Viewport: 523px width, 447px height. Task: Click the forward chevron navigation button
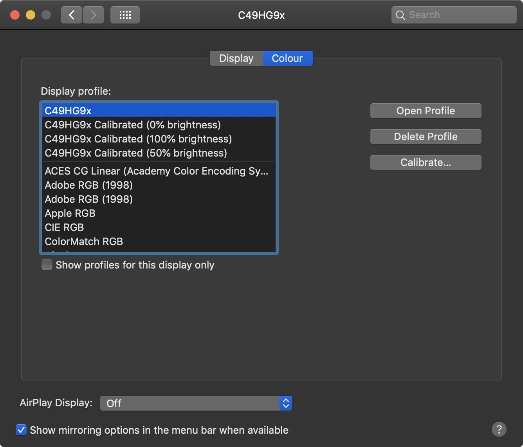pos(94,15)
